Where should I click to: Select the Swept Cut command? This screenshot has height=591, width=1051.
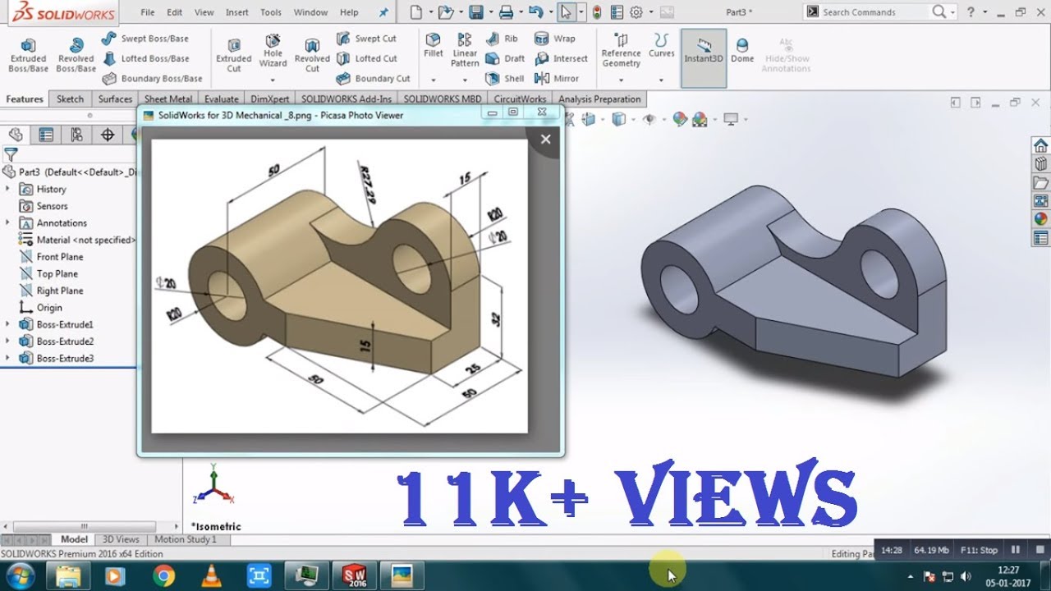point(366,39)
